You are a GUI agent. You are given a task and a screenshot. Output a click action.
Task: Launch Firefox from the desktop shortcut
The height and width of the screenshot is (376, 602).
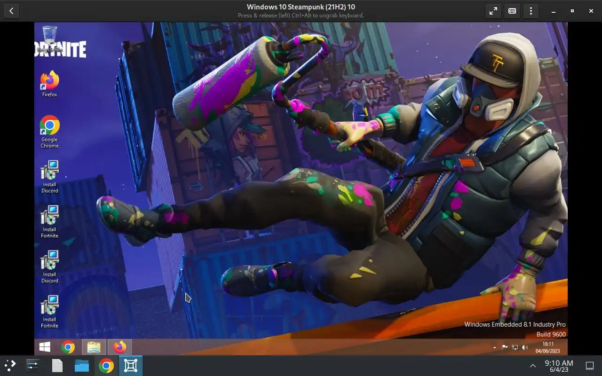tap(49, 84)
